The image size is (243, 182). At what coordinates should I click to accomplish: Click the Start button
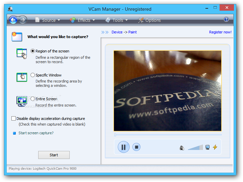[54, 155]
